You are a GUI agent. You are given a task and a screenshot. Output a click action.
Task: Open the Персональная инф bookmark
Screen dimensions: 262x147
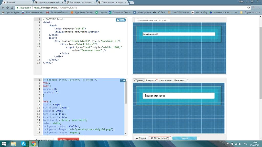(x=33, y=12)
